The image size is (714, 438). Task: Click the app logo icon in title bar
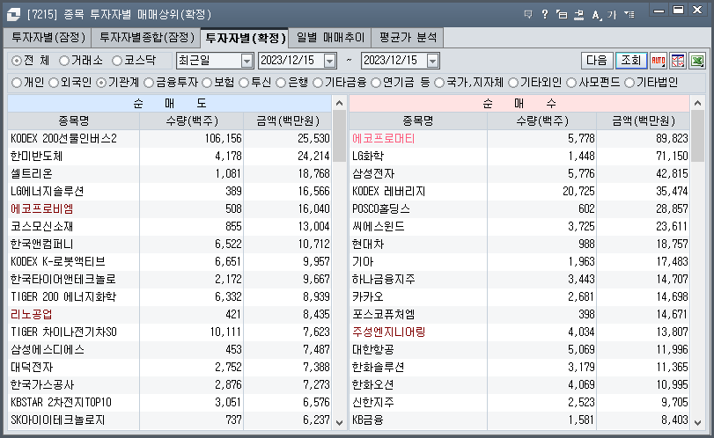point(13,15)
